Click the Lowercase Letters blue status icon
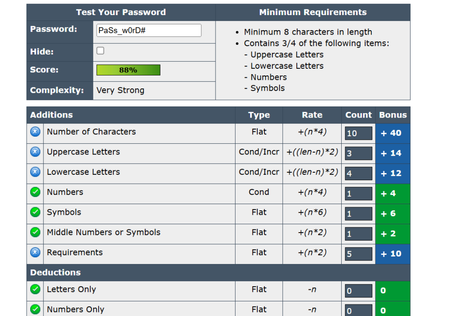Screen dimensions: 455x316 point(35,172)
